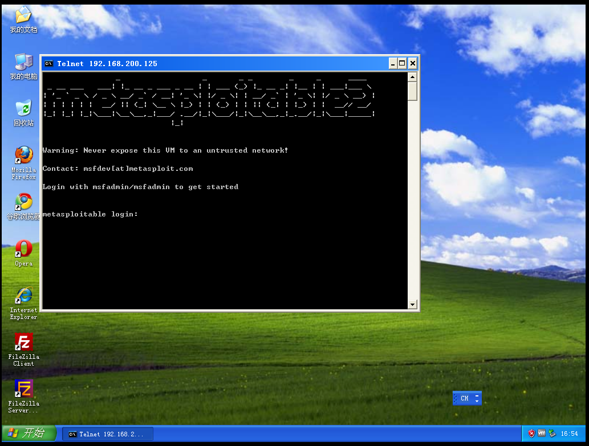Click the 16:54 clock in system tray

point(569,433)
